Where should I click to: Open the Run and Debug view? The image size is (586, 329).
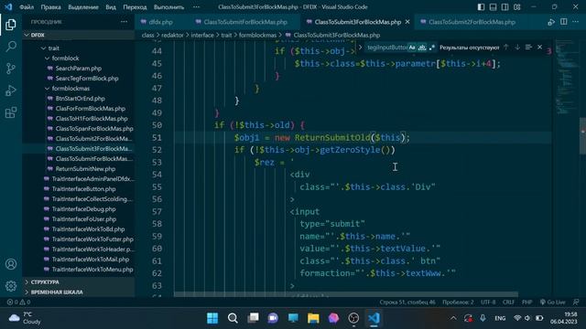(11, 90)
